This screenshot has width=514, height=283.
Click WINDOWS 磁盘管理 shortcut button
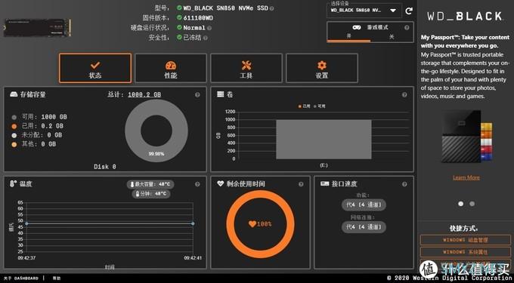[x=465, y=240]
